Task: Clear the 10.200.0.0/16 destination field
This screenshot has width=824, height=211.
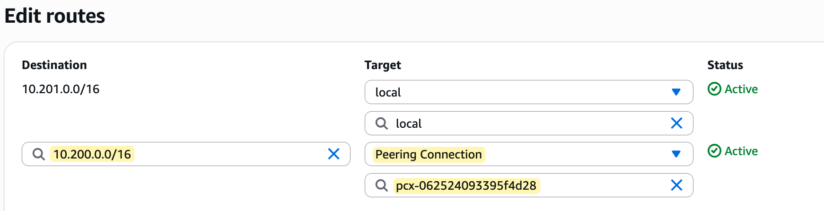Action: pyautogui.click(x=333, y=154)
